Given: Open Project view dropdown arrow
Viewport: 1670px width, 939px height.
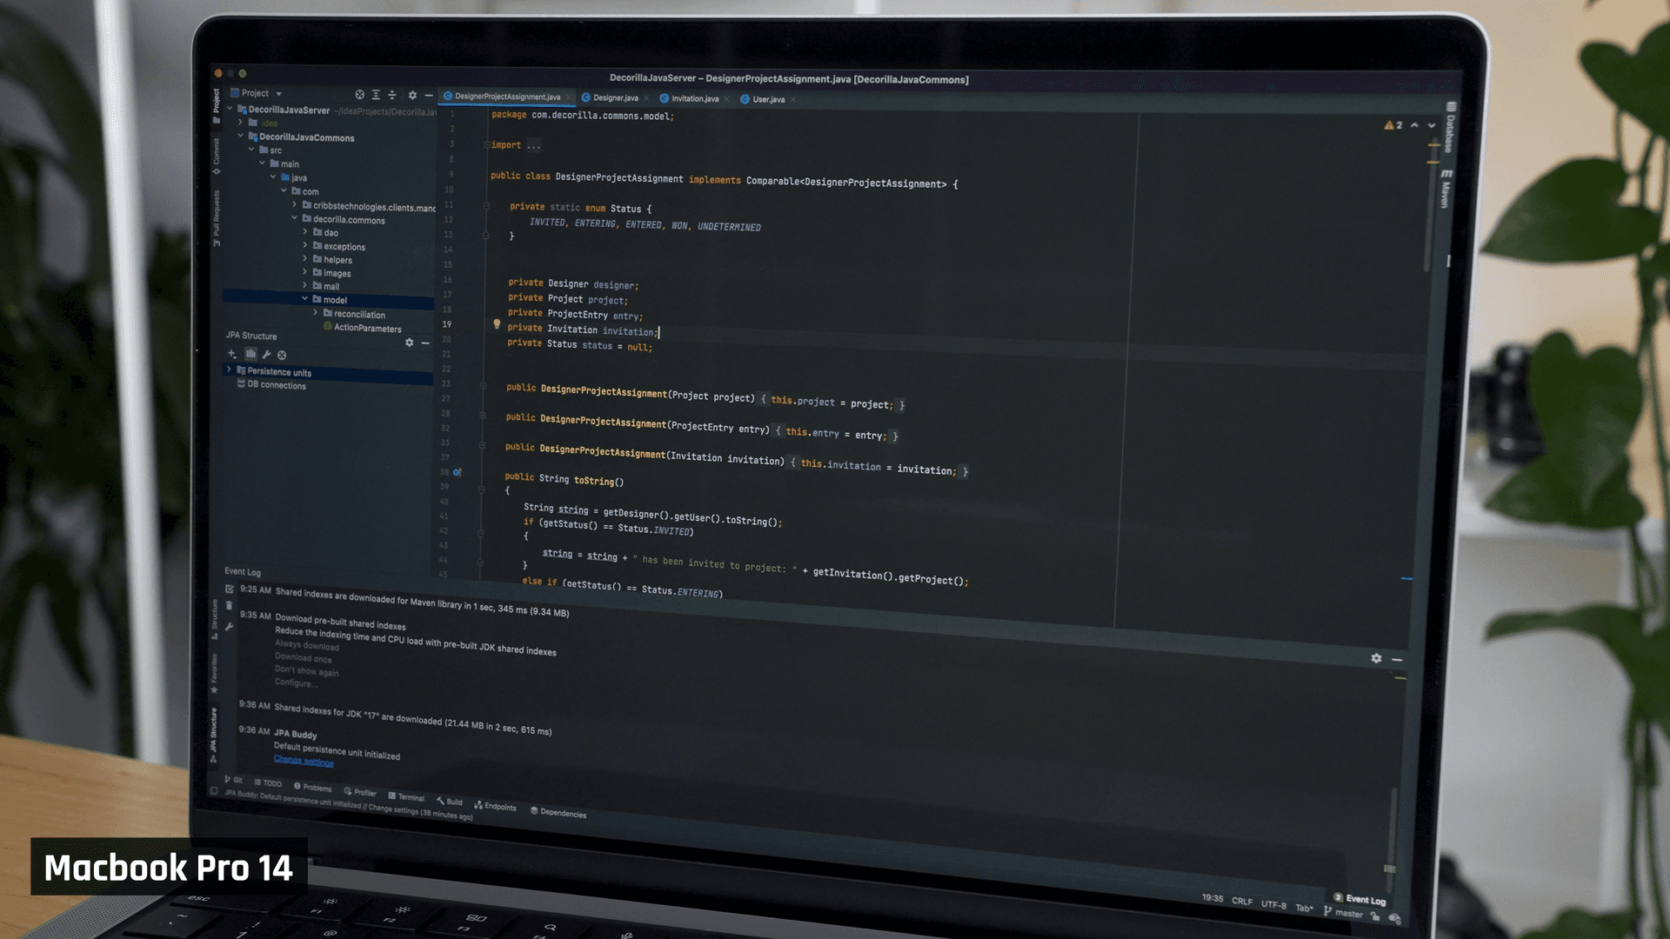Looking at the screenshot, I should [x=278, y=94].
